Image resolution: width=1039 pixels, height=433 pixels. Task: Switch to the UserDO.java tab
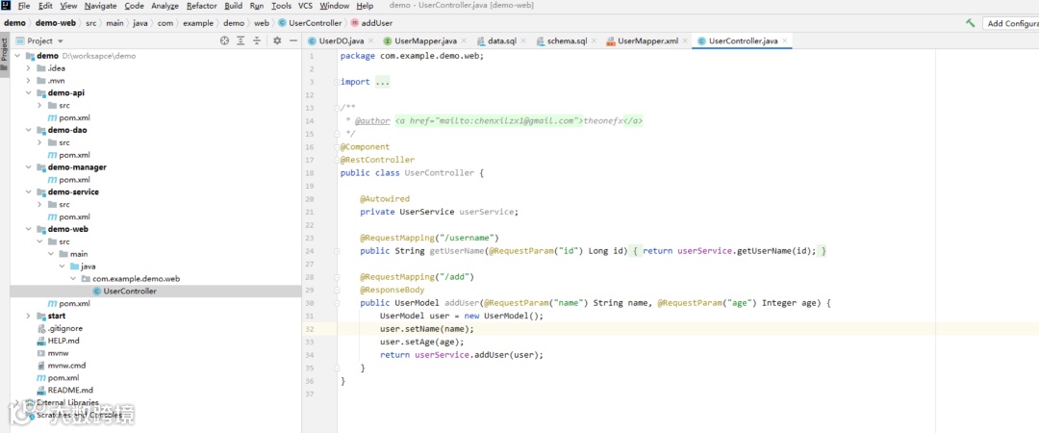pos(342,41)
